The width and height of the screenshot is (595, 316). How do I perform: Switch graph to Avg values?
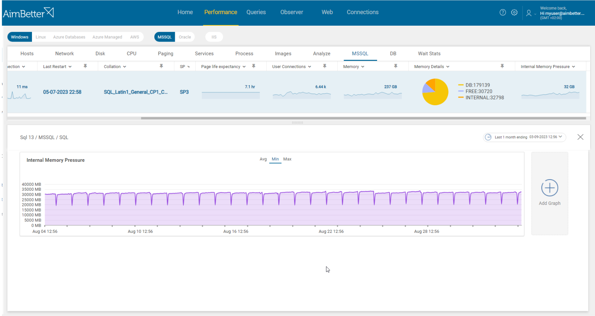(263, 159)
